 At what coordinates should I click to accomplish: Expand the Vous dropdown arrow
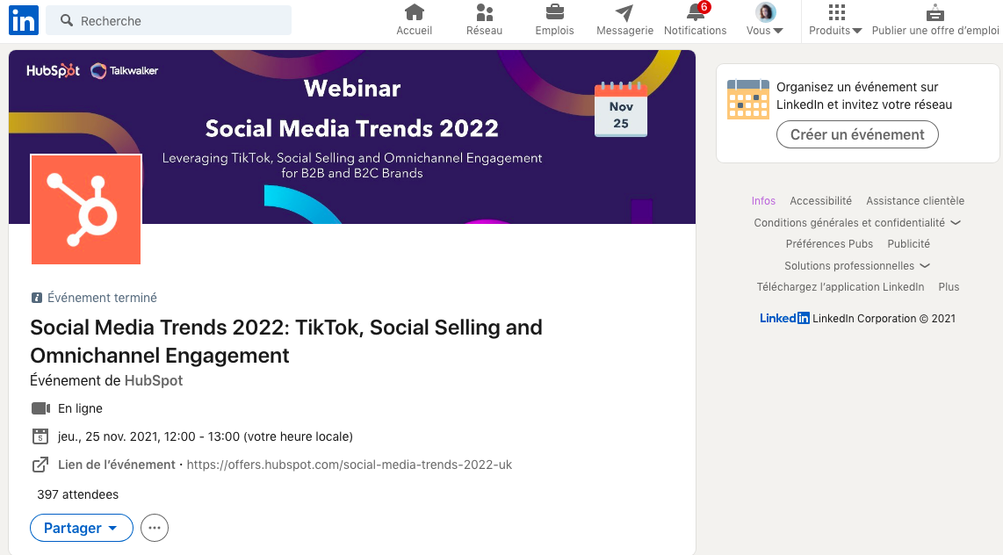coord(778,31)
